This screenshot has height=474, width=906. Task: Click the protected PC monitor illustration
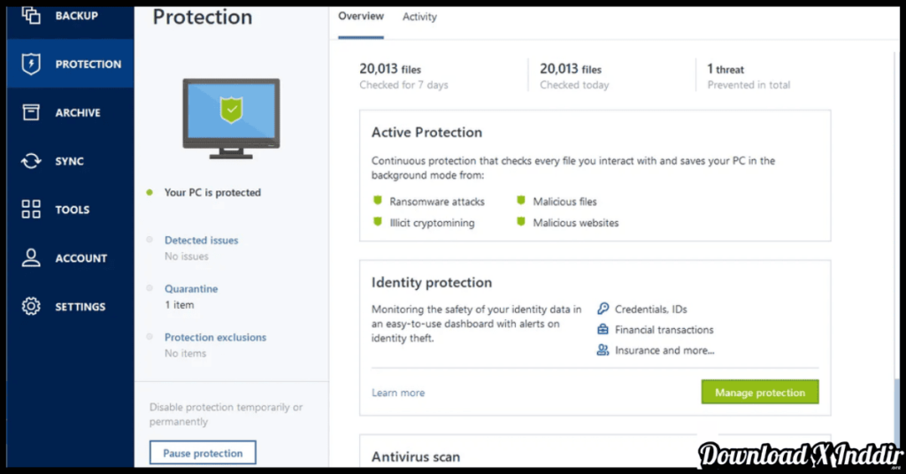click(231, 119)
